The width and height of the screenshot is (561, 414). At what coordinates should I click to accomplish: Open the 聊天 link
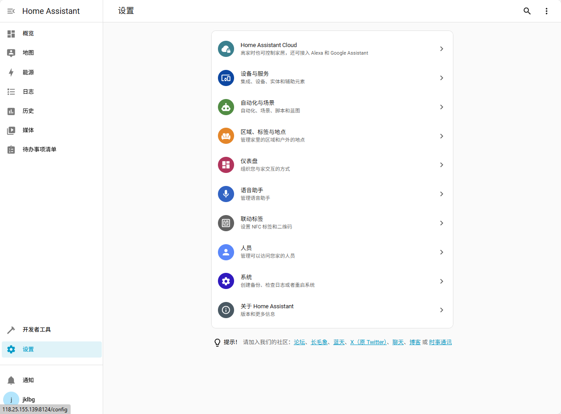point(398,342)
